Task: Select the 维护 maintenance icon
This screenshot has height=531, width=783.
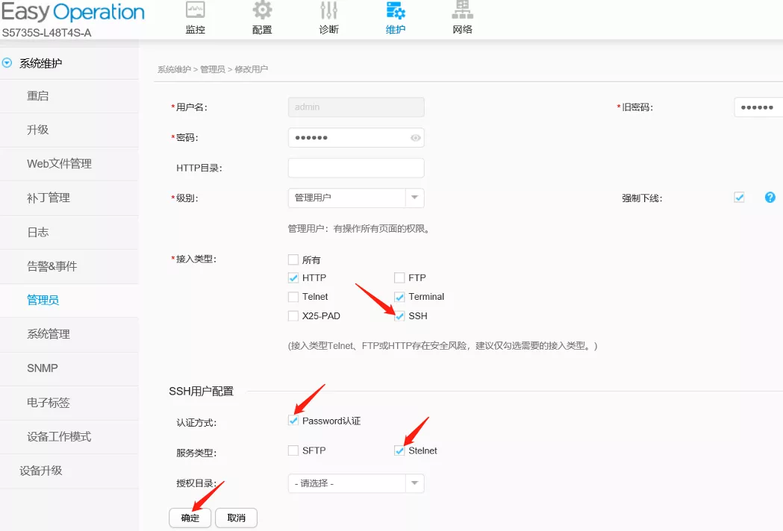Action: [396, 11]
